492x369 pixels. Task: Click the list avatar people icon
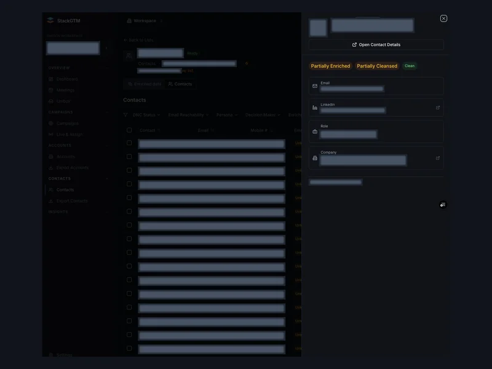click(129, 56)
